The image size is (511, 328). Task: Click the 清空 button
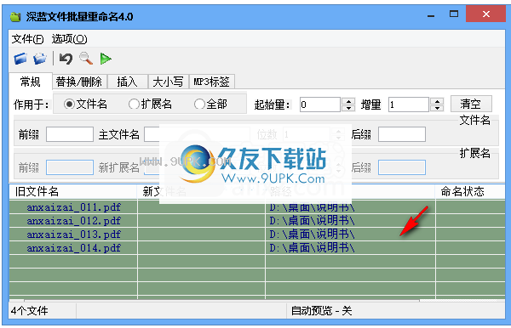pyautogui.click(x=471, y=104)
